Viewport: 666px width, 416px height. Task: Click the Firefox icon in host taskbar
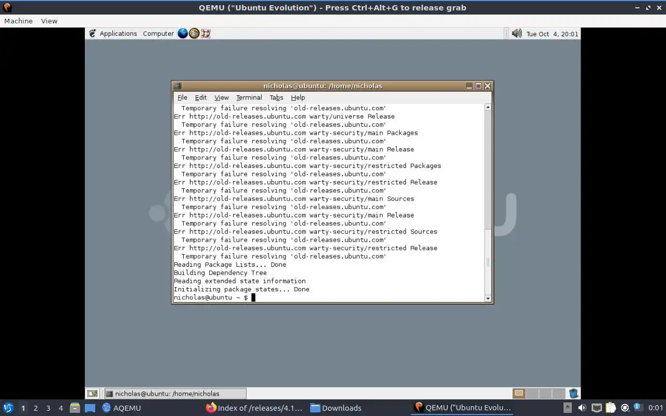point(211,408)
